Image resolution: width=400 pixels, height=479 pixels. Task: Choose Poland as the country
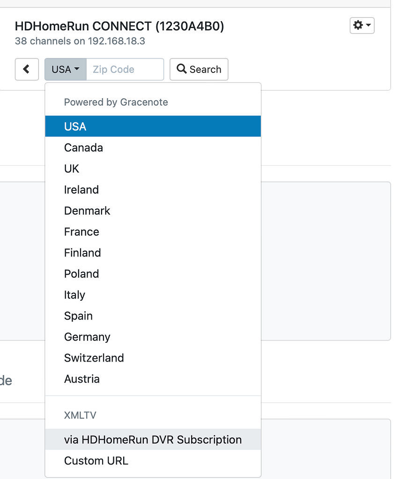point(81,274)
